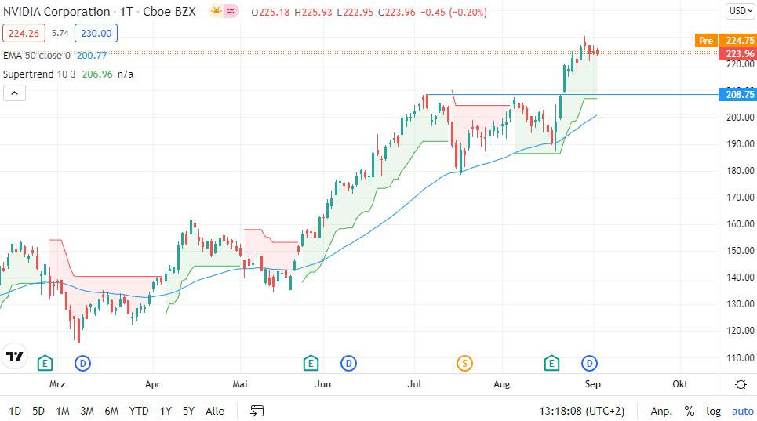Collapse the indicator legend with chevron
Screen dimensions: 757x421
[14, 93]
